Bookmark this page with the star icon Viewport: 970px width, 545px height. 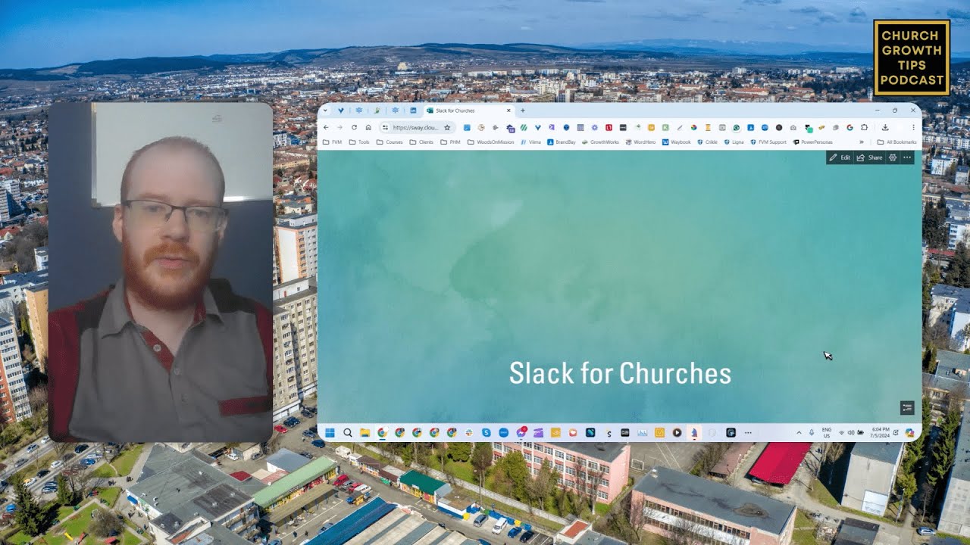[447, 127]
